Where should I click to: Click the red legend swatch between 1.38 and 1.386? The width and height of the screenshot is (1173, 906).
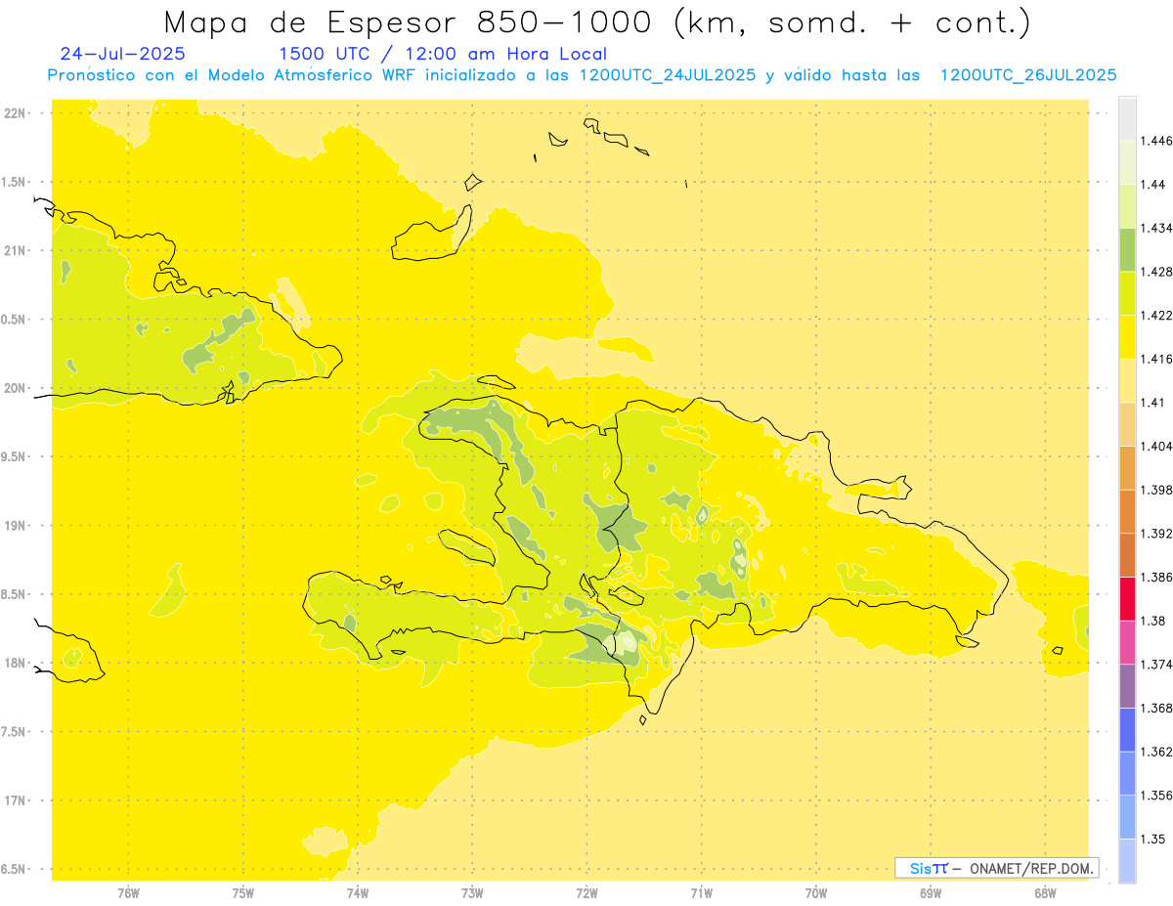tap(1128, 598)
